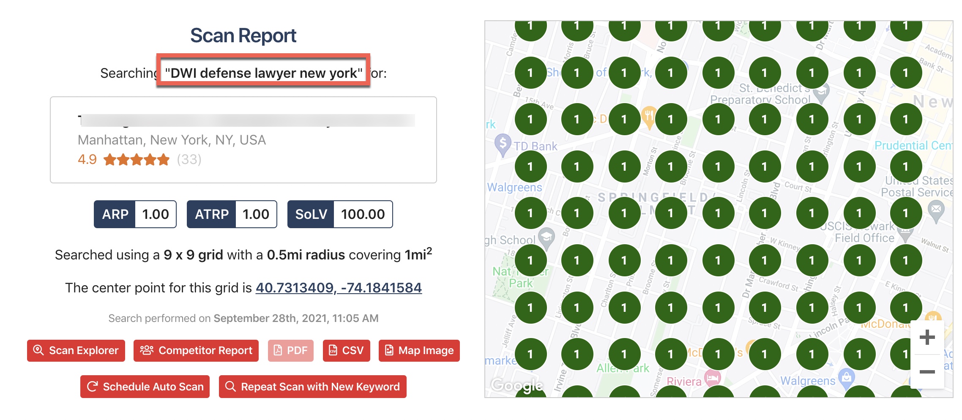This screenshot has height=420, width=962.
Task: Click Schedule Auto Scan
Action: coord(145,387)
